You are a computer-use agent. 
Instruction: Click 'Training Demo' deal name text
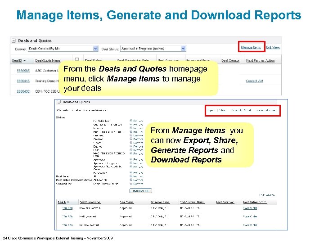(47, 81)
